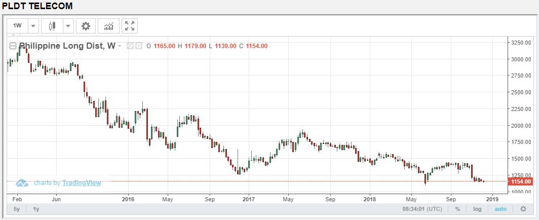Open bottom-right chart settings gear
Viewport: 539px width, 220px height.
[523, 209]
